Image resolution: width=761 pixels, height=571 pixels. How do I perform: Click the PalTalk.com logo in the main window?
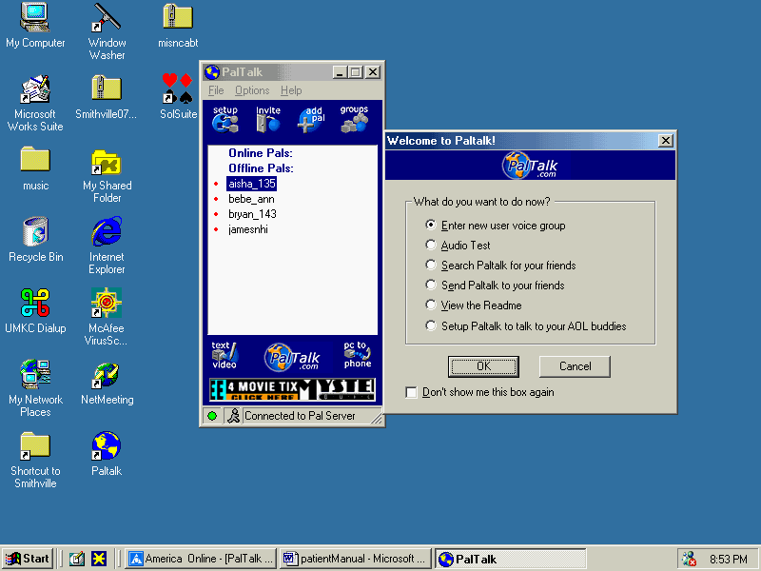point(292,358)
